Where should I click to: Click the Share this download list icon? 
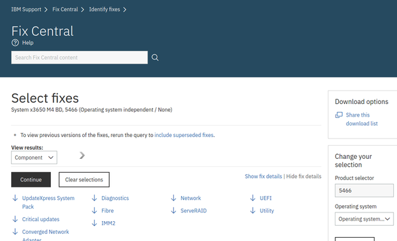coord(339,115)
